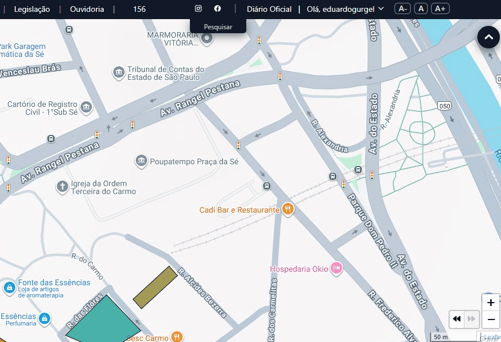The image size is (501, 342).
Task: Click the Hospedaria Okio hotel marker
Action: (x=336, y=268)
